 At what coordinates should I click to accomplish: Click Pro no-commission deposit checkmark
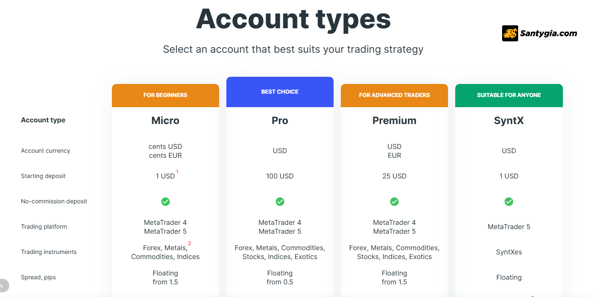click(x=280, y=202)
